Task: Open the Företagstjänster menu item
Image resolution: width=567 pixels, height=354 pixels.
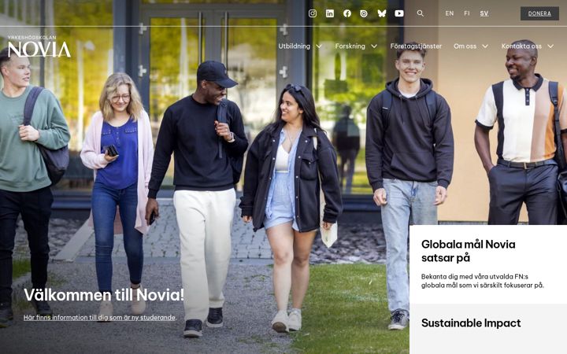Action: (x=416, y=46)
